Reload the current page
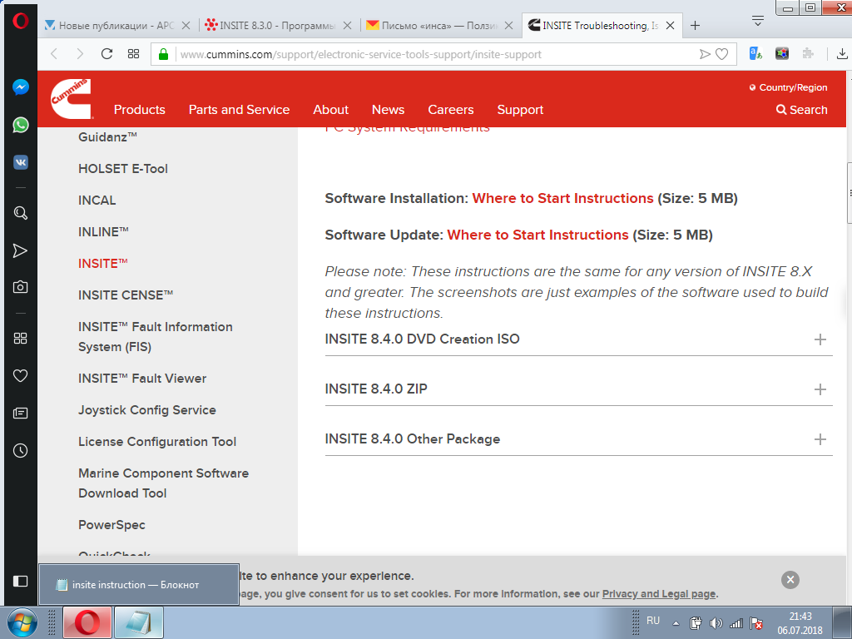This screenshot has height=639, width=852. 106,54
